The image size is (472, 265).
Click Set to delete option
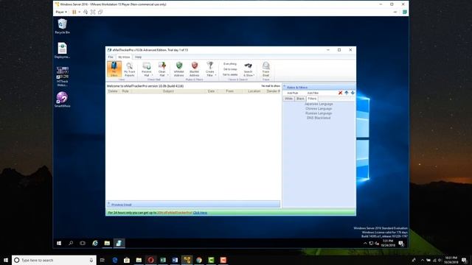pyautogui.click(x=230, y=74)
